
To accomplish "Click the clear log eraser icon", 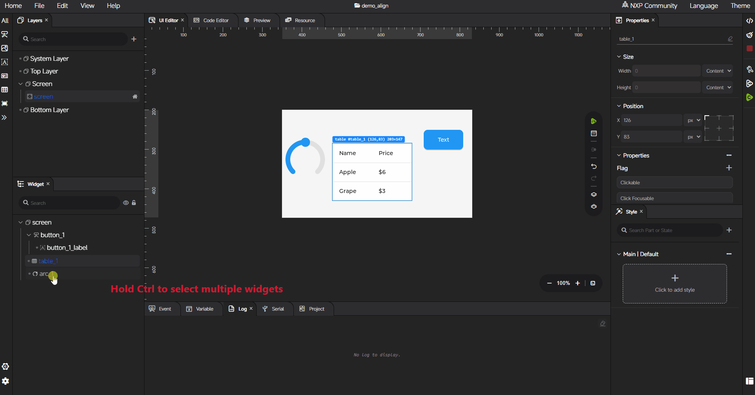I will coord(603,324).
